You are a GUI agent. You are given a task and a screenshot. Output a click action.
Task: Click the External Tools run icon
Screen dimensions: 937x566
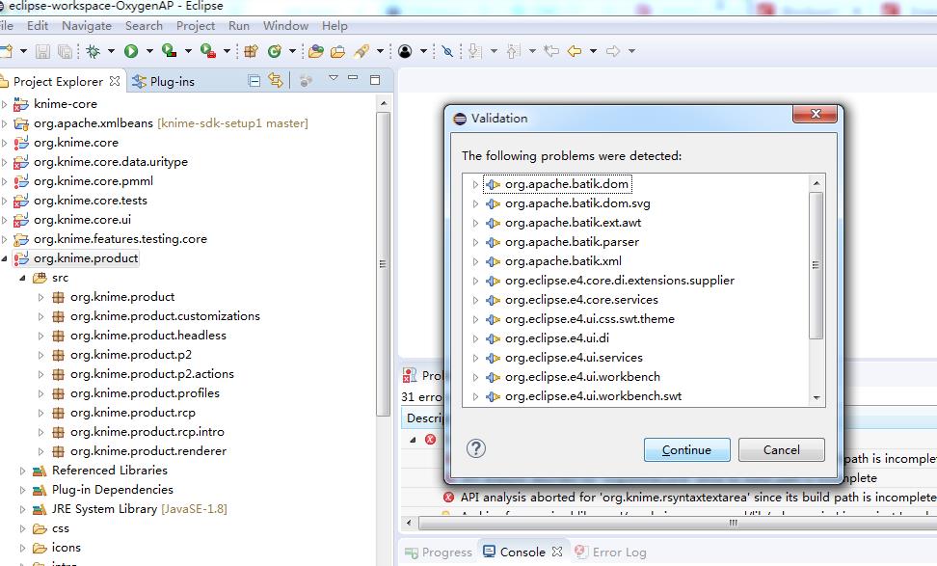coord(207,51)
